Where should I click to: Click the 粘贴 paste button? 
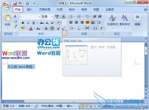click(8, 22)
